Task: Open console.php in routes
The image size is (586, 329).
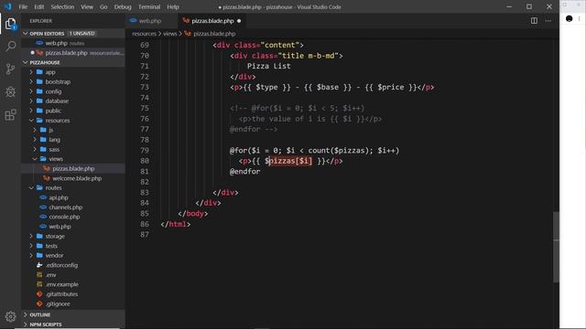Action: point(73,217)
